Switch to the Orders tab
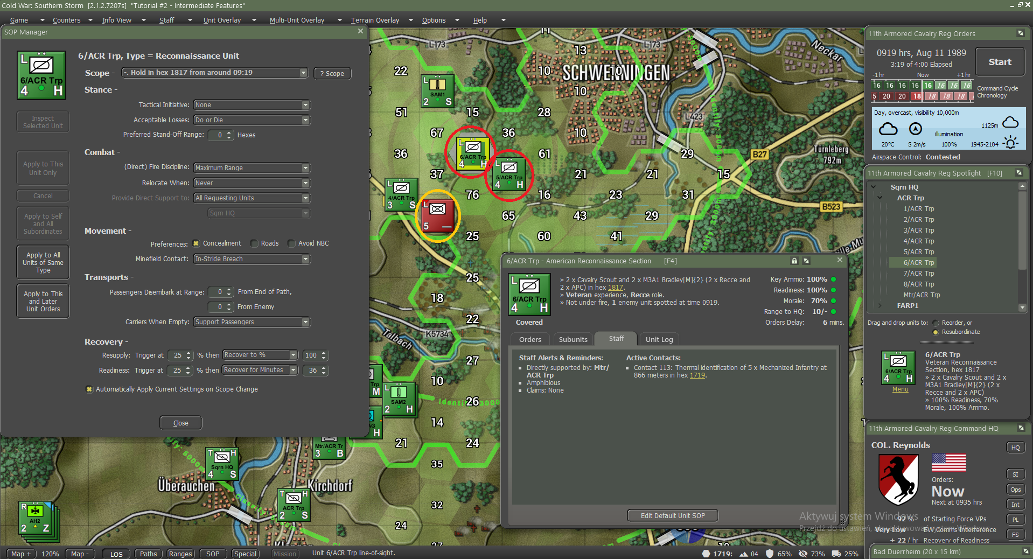Screen dimensions: 1033x559 530,339
